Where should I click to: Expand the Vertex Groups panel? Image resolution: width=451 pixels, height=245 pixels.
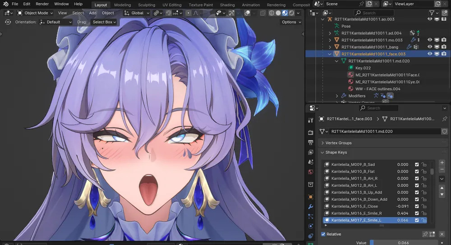(x=322, y=143)
